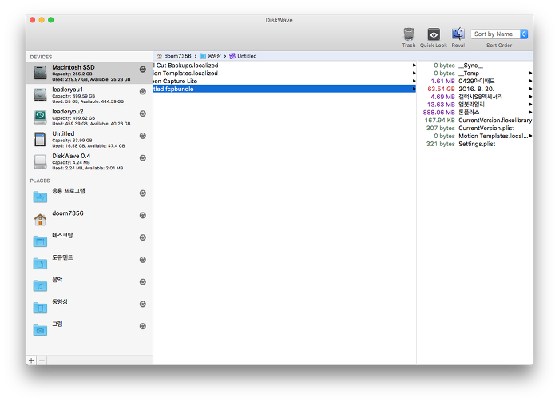Expand arrow on 0429아이패드 row
Viewport: 559px width, 402px height.
[530, 81]
